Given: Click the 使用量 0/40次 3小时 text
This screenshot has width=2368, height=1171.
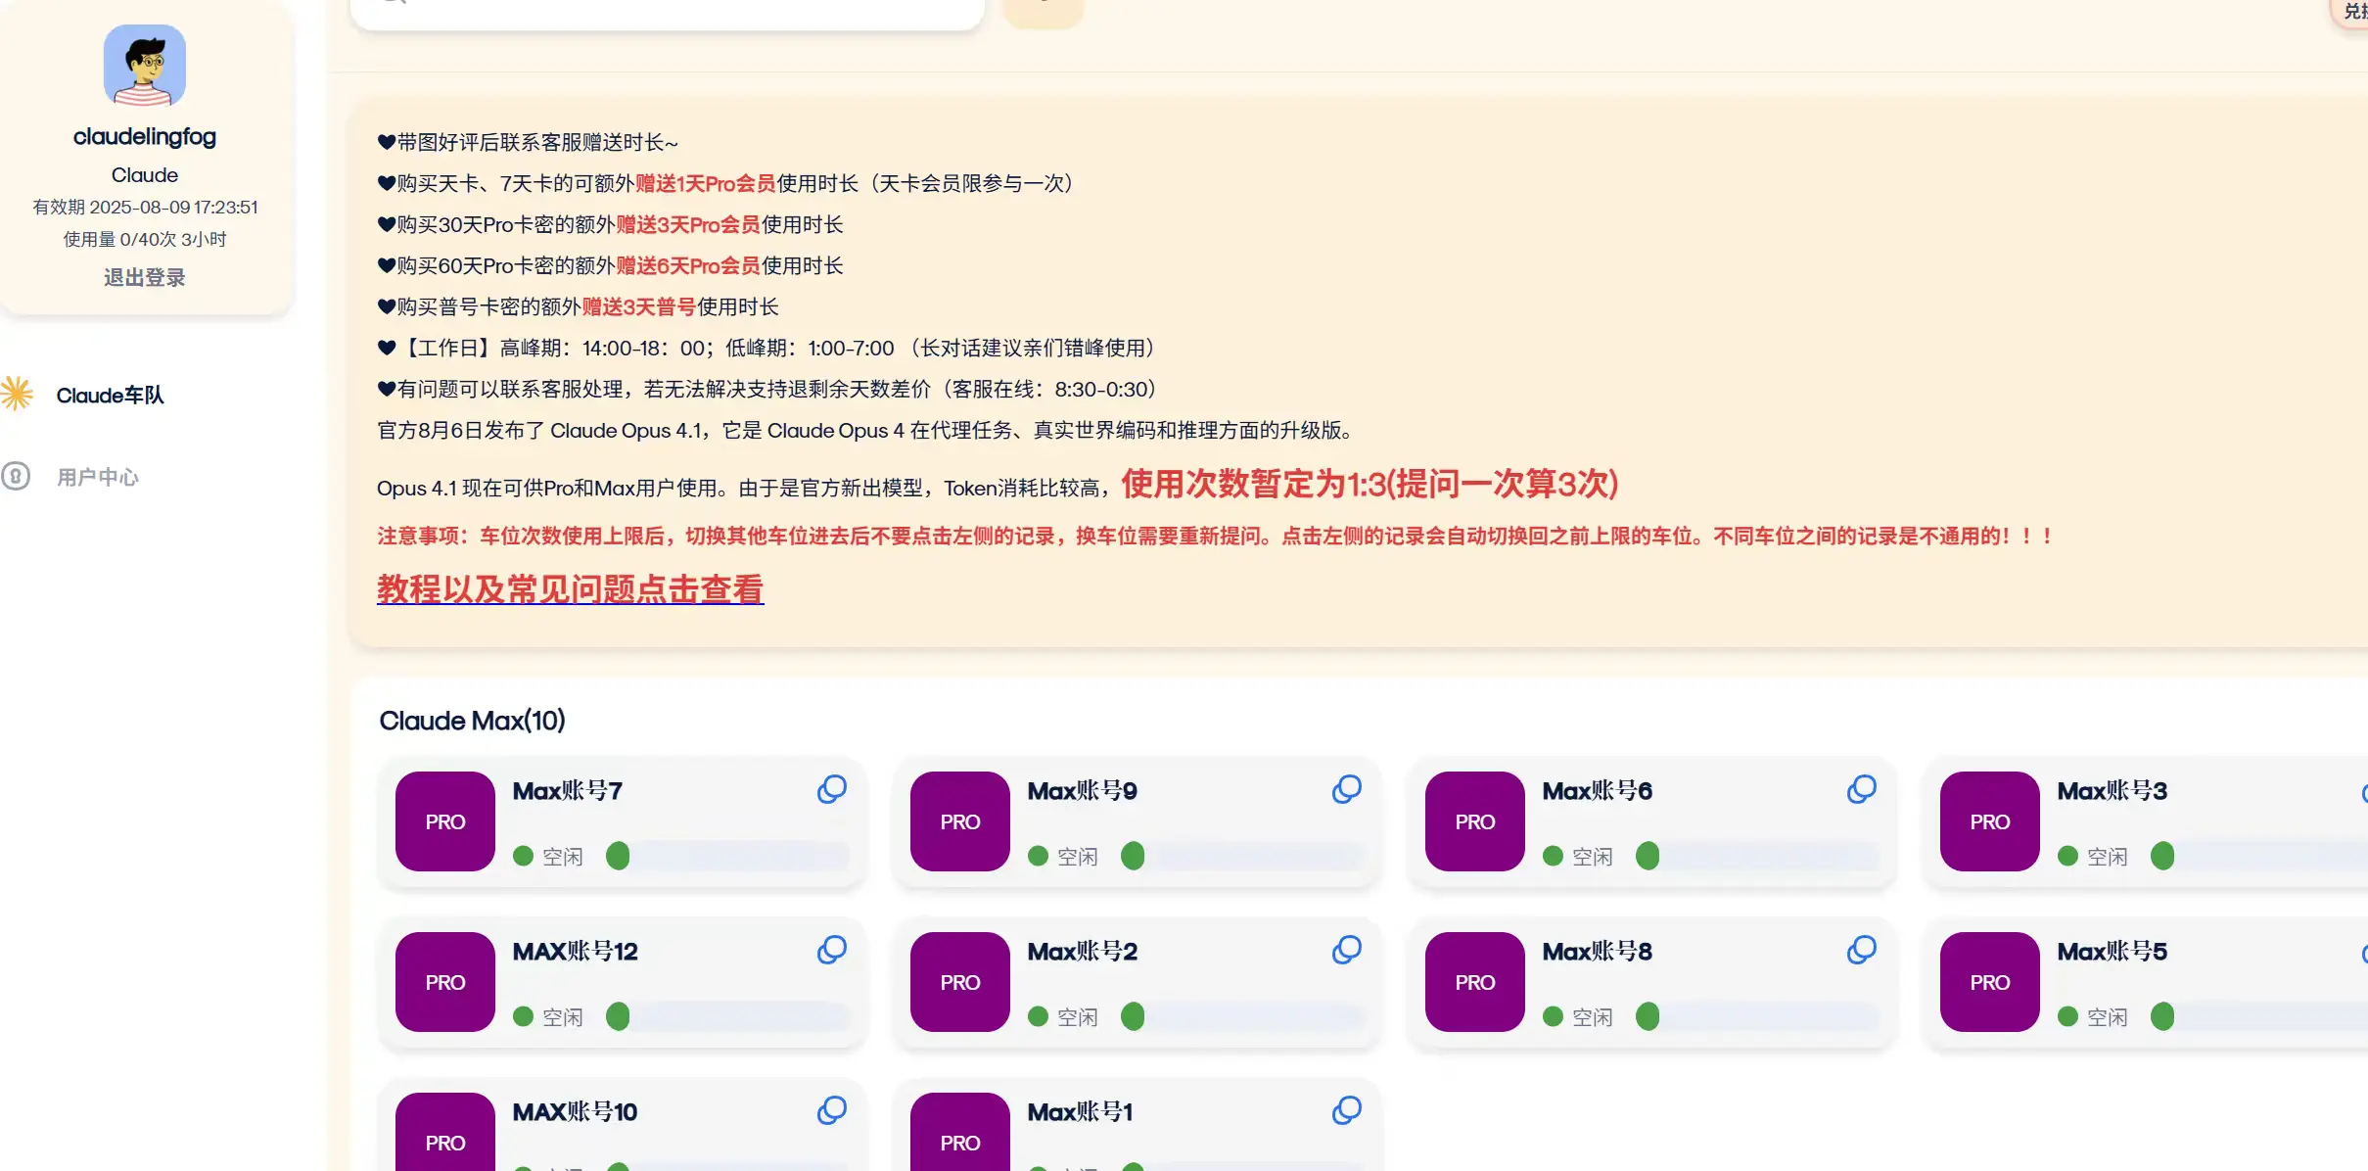Looking at the screenshot, I should [x=145, y=240].
